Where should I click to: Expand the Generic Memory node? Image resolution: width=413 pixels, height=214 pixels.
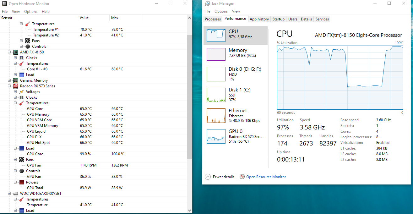[x=9, y=80]
